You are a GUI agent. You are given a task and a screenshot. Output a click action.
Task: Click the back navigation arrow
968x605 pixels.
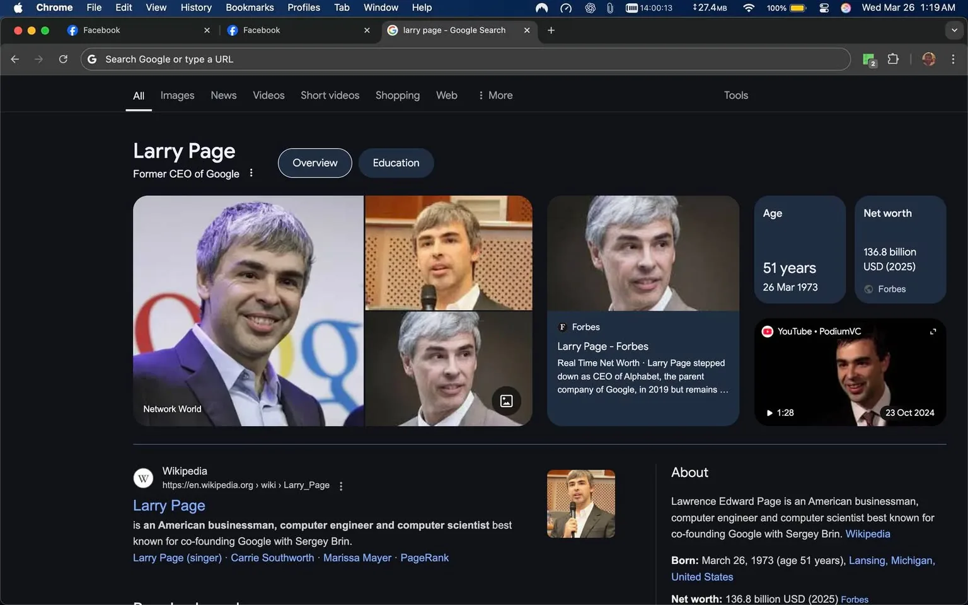coord(14,59)
